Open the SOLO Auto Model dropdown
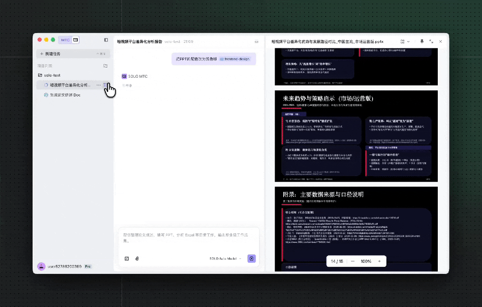 point(225,258)
